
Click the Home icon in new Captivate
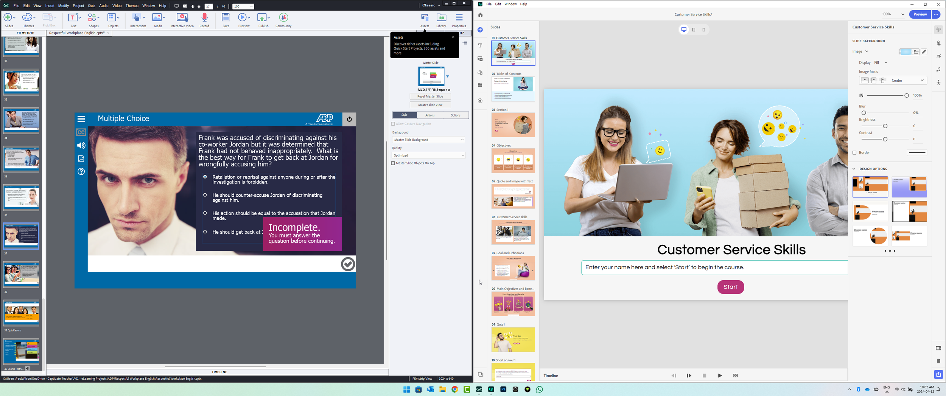coord(480,15)
